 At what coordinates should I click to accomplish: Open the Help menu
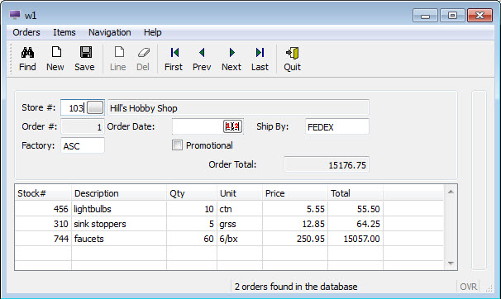point(152,32)
